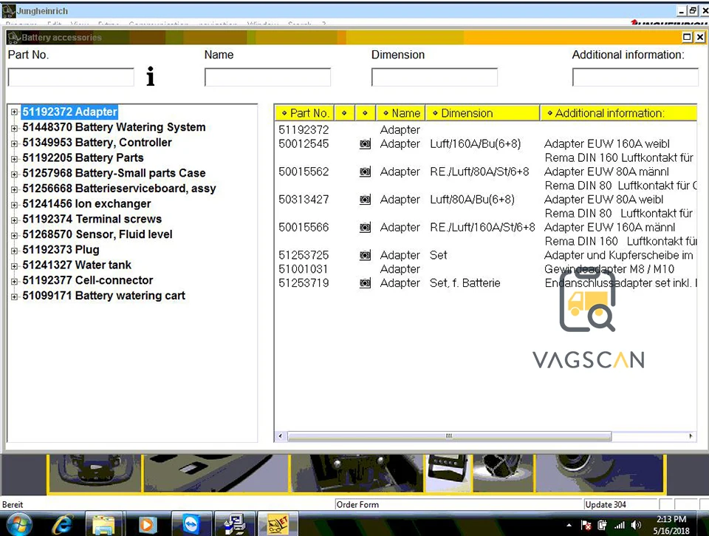Expand 51268570 Sensor, Fluid level node
The width and height of the screenshot is (709, 536).
[15, 235]
